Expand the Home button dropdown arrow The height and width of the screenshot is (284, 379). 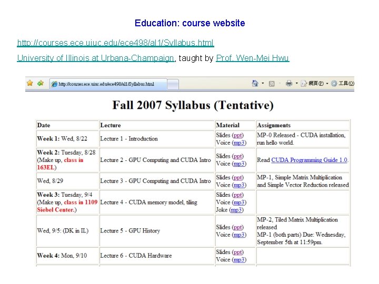[263, 84]
